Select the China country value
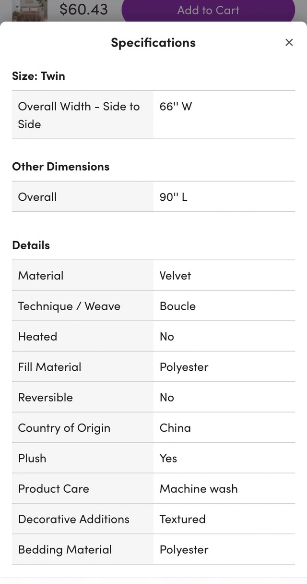 175,428
